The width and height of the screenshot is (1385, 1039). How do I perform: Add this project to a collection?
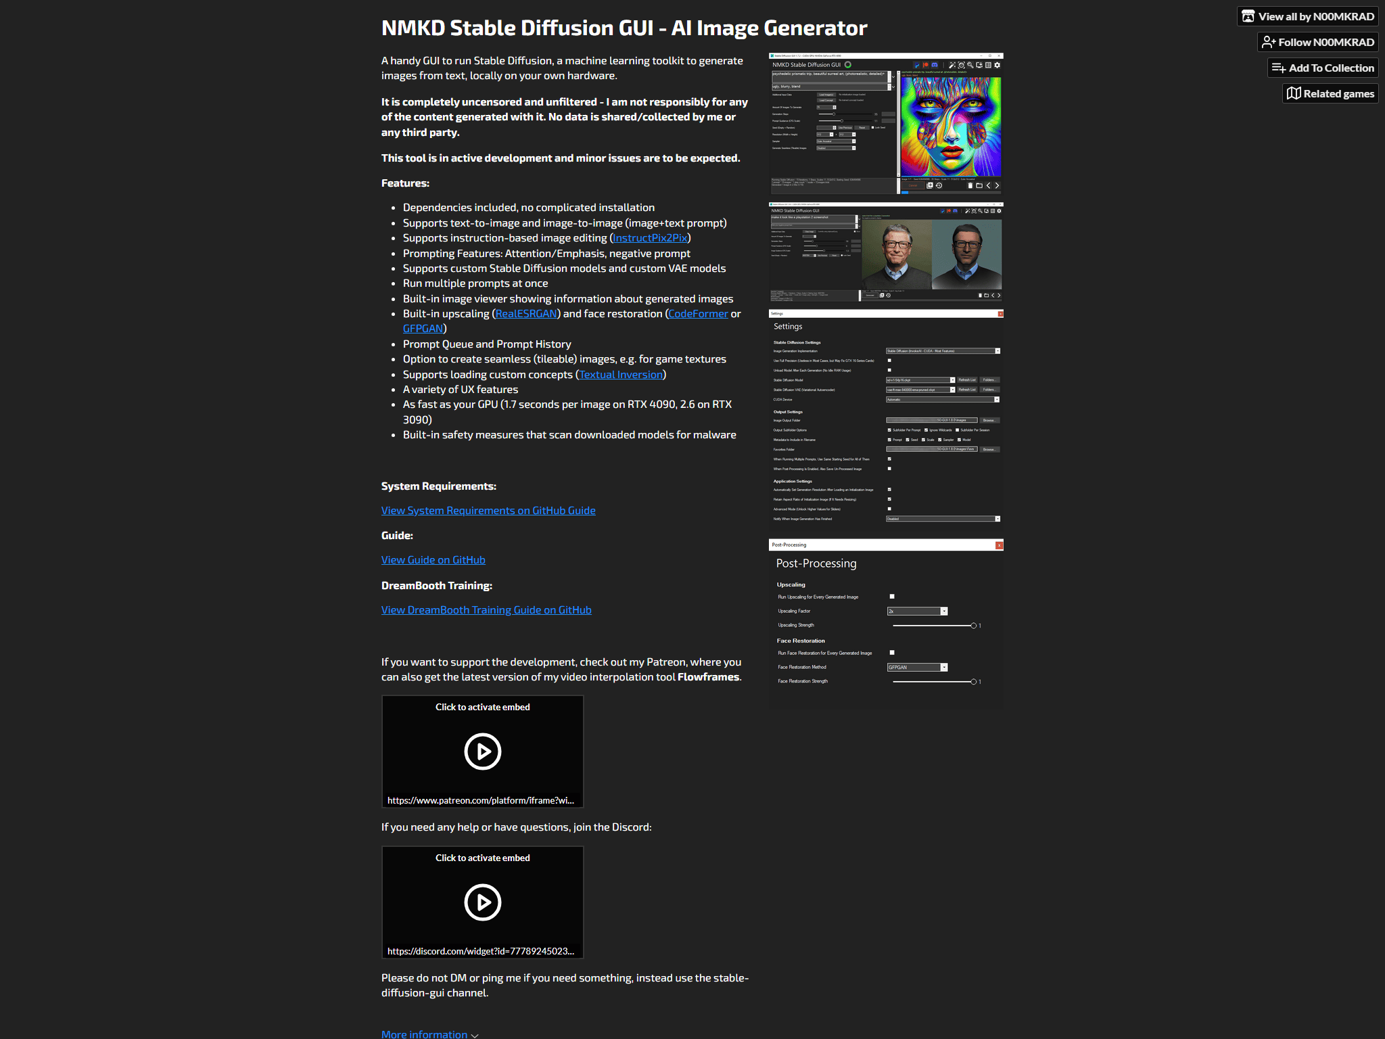1322,68
